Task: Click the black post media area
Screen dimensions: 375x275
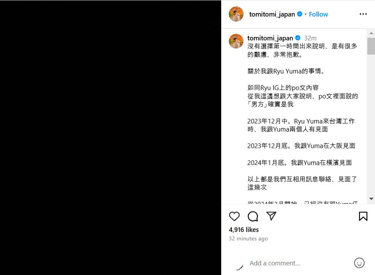Action: [110, 138]
